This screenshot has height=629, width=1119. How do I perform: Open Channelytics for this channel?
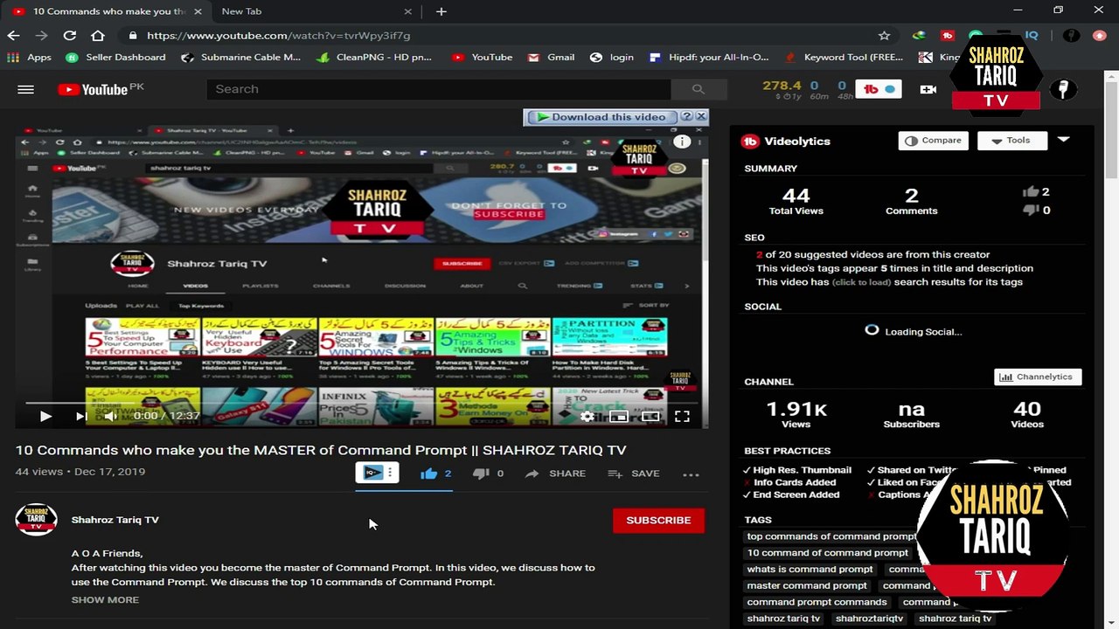1038,377
